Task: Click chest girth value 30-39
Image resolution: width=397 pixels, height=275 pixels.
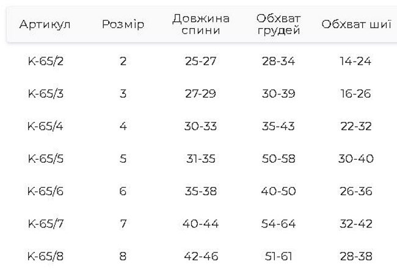Action: 278,94
